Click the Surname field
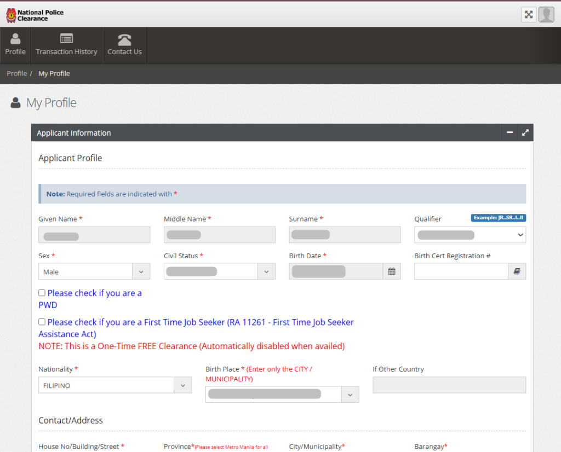561x452 pixels. point(345,235)
